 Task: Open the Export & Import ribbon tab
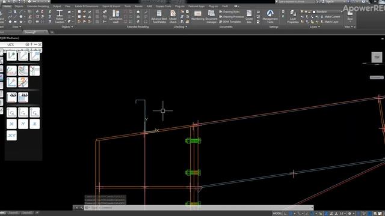tap(111, 6)
